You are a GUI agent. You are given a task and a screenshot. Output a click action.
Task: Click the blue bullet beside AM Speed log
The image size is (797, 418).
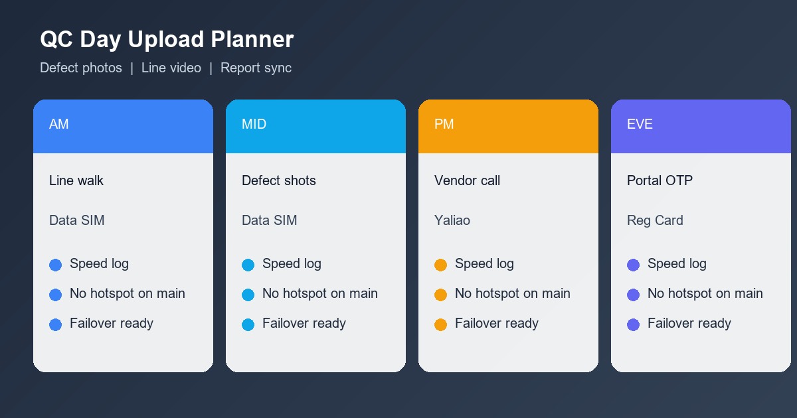(x=56, y=265)
